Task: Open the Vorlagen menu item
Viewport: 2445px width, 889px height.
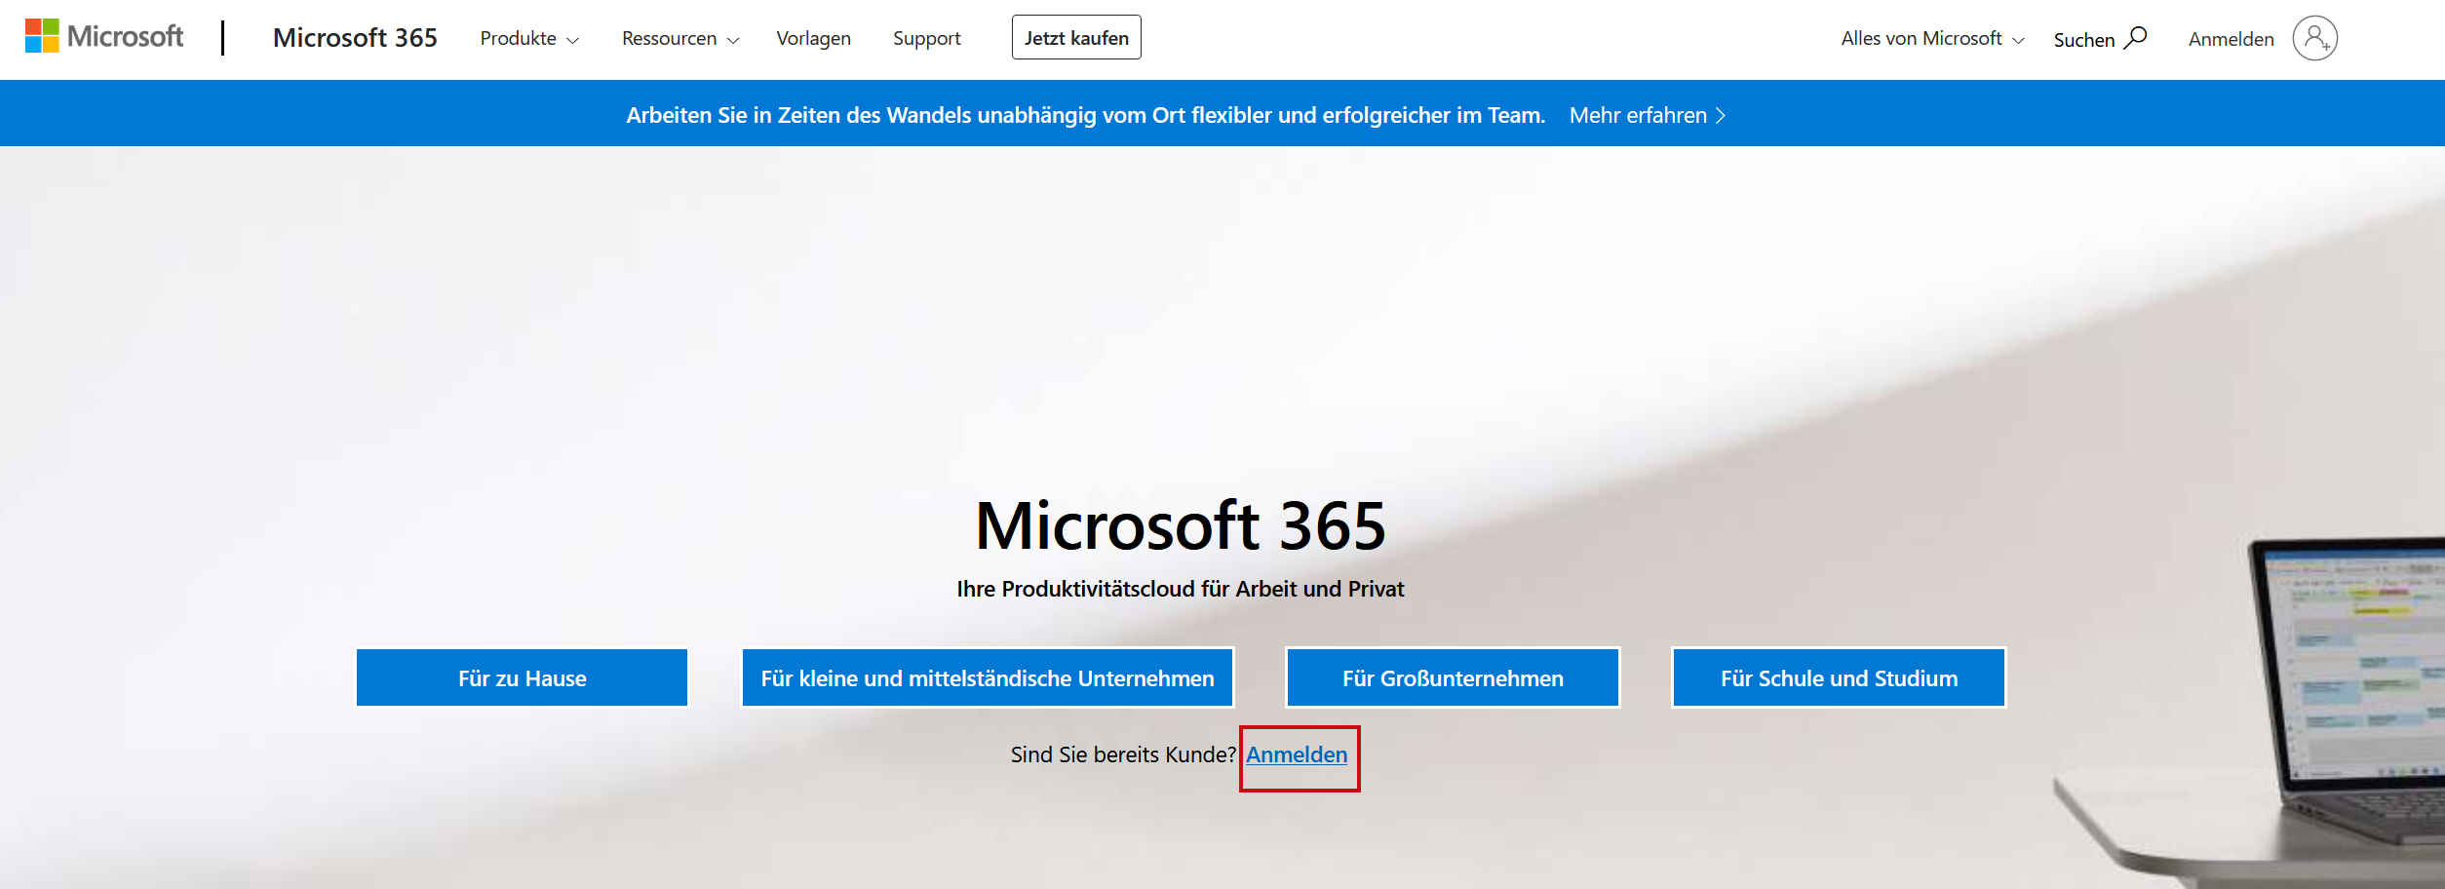Action: tap(813, 39)
